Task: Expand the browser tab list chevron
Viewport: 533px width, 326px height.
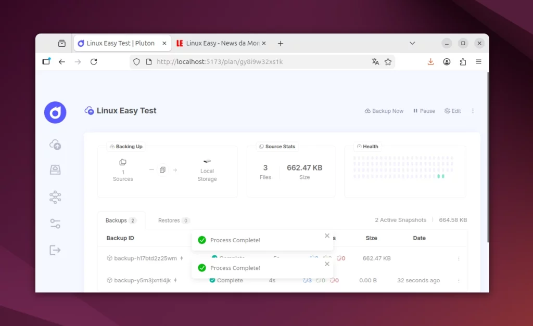Action: pos(412,43)
